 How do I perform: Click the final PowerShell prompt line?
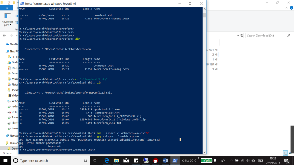(57, 150)
